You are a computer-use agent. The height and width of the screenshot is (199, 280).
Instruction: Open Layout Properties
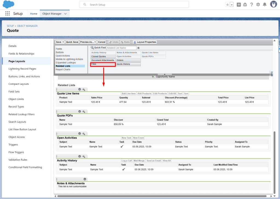click(x=145, y=42)
